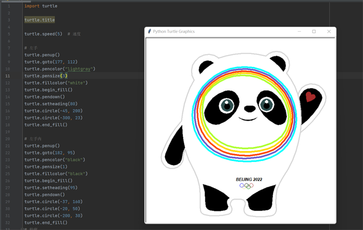This screenshot has height=230, width=363.
Task: Click the 'Python Turtle Graphics' window title text
Action: (174, 31)
